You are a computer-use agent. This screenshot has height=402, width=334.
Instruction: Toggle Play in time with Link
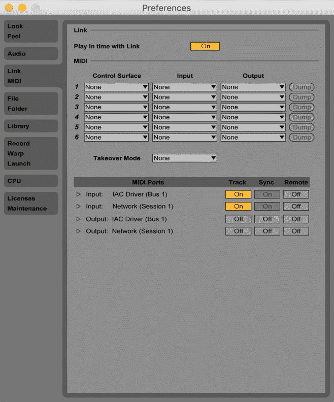[205, 46]
